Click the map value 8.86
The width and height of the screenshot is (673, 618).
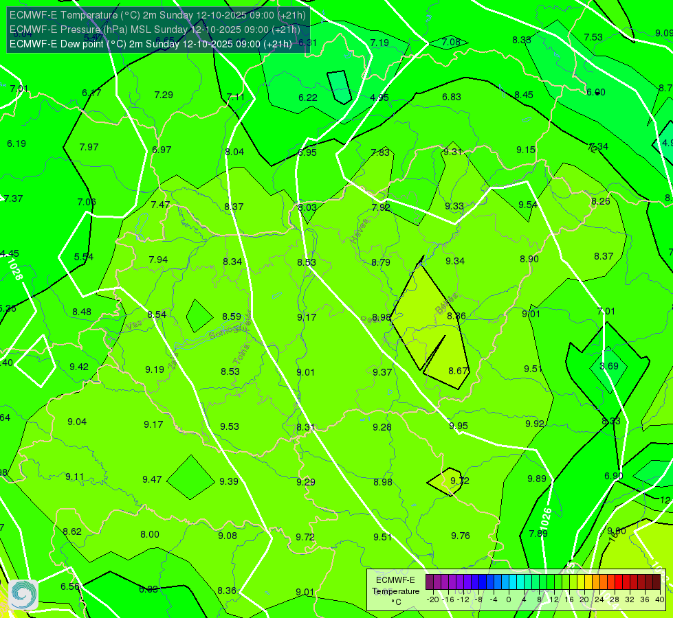pyautogui.click(x=456, y=316)
